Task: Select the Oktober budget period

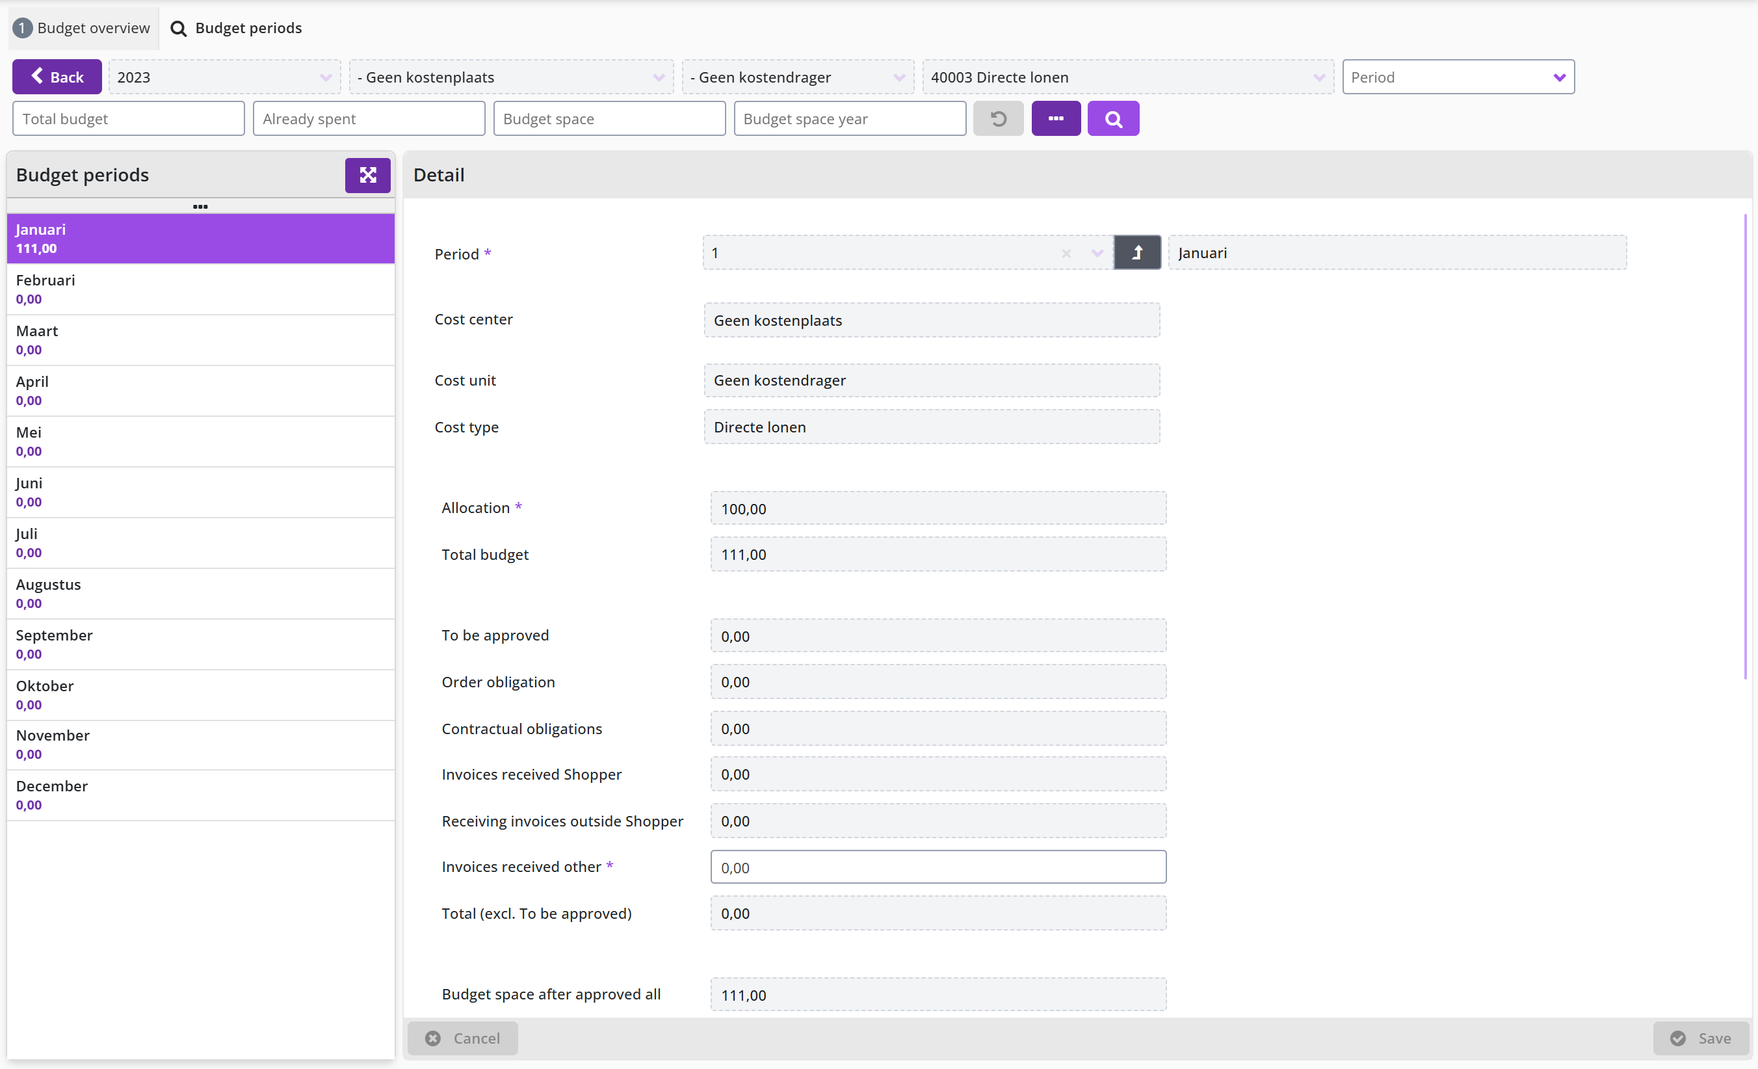Action: (x=200, y=695)
